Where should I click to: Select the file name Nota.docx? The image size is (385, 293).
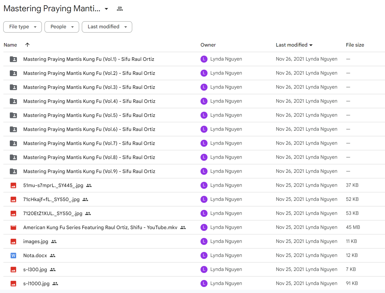tap(35, 255)
